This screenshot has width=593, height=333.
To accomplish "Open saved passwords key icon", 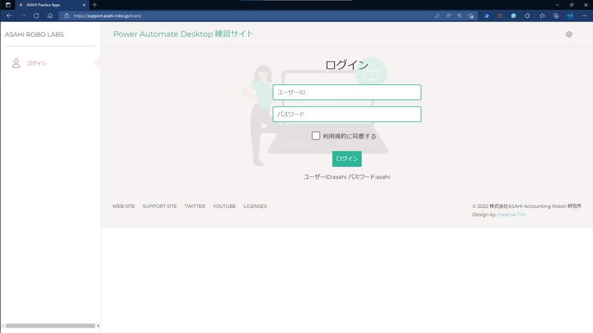I will coord(437,16).
